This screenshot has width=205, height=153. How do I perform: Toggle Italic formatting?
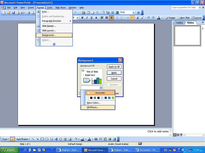click(87, 18)
